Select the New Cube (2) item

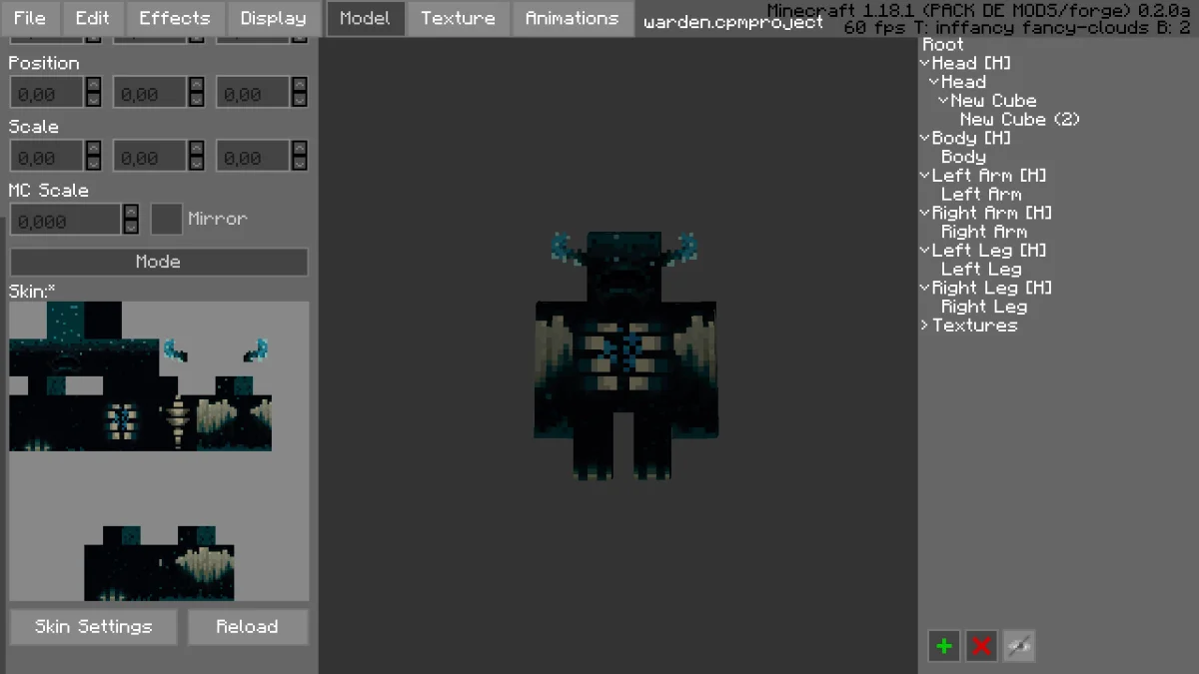point(1020,120)
